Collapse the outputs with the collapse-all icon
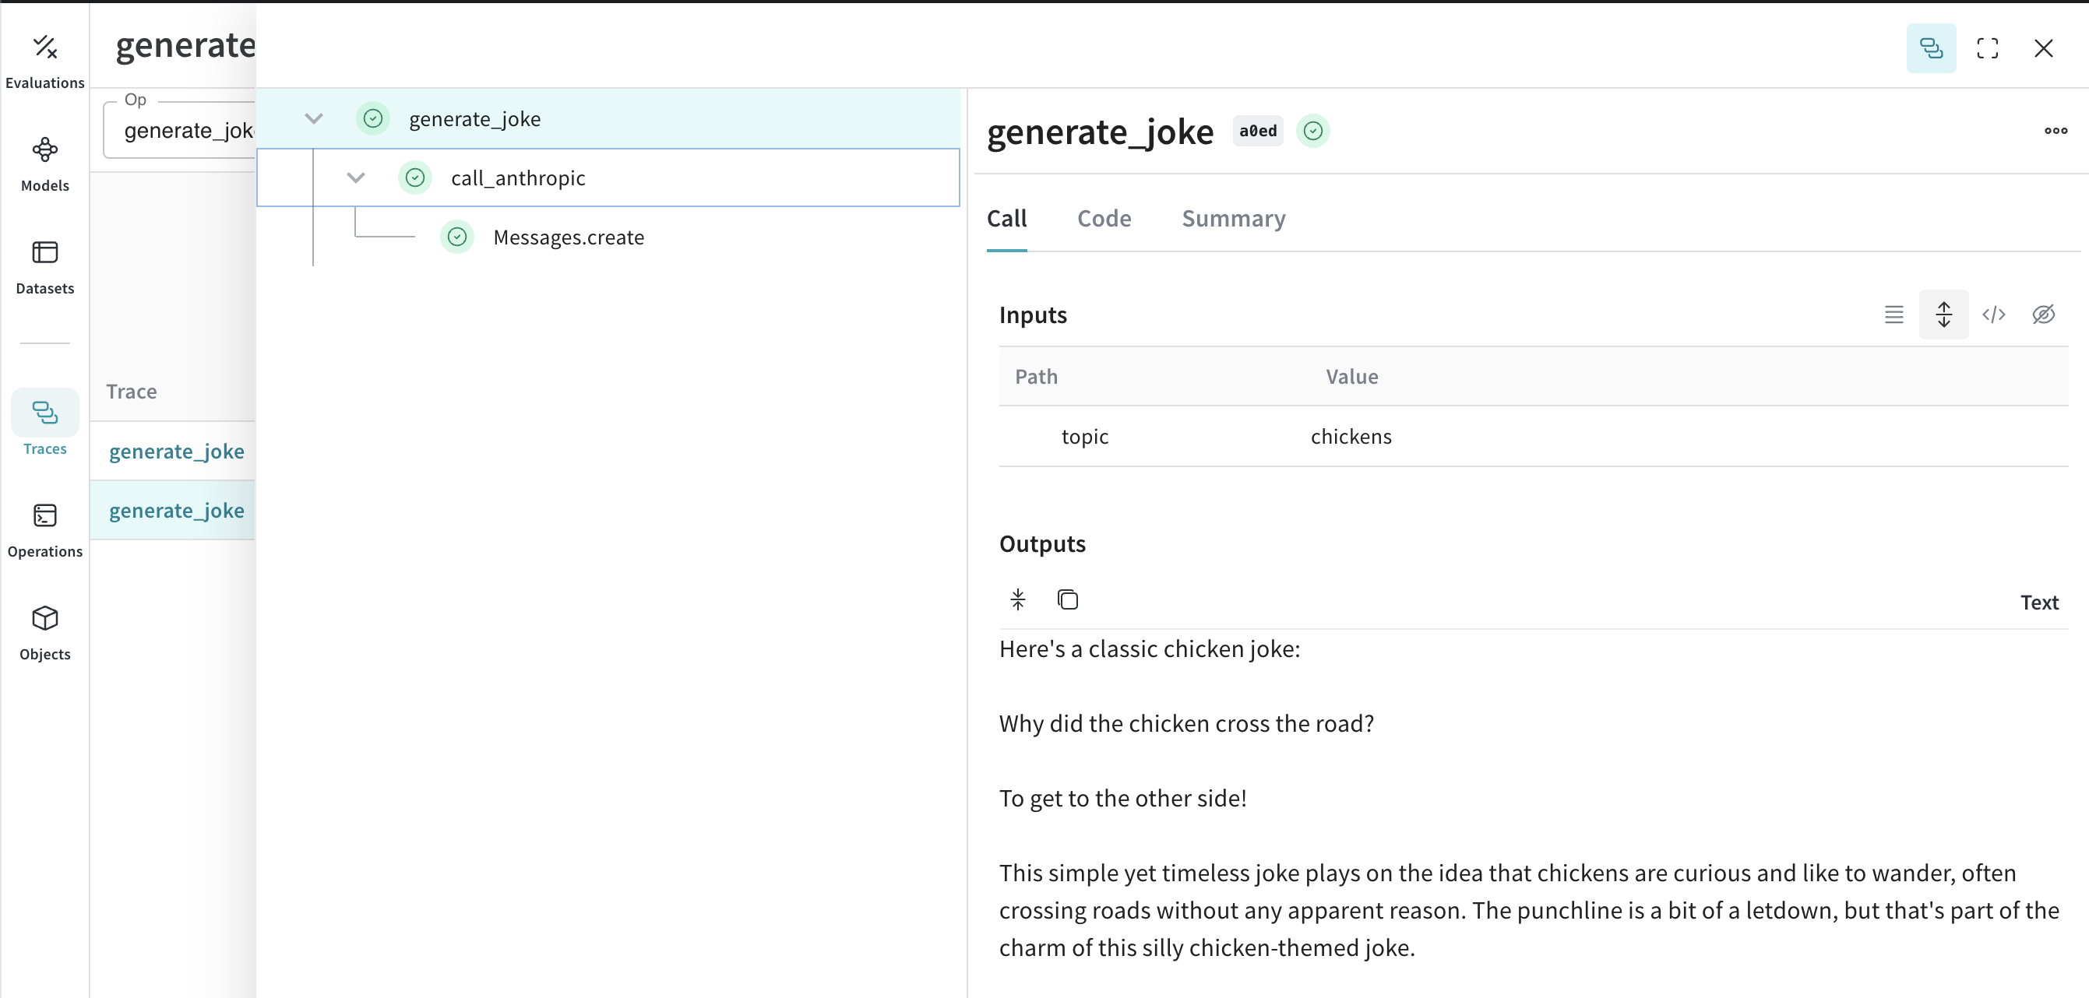This screenshot has width=2089, height=998. click(x=1018, y=600)
